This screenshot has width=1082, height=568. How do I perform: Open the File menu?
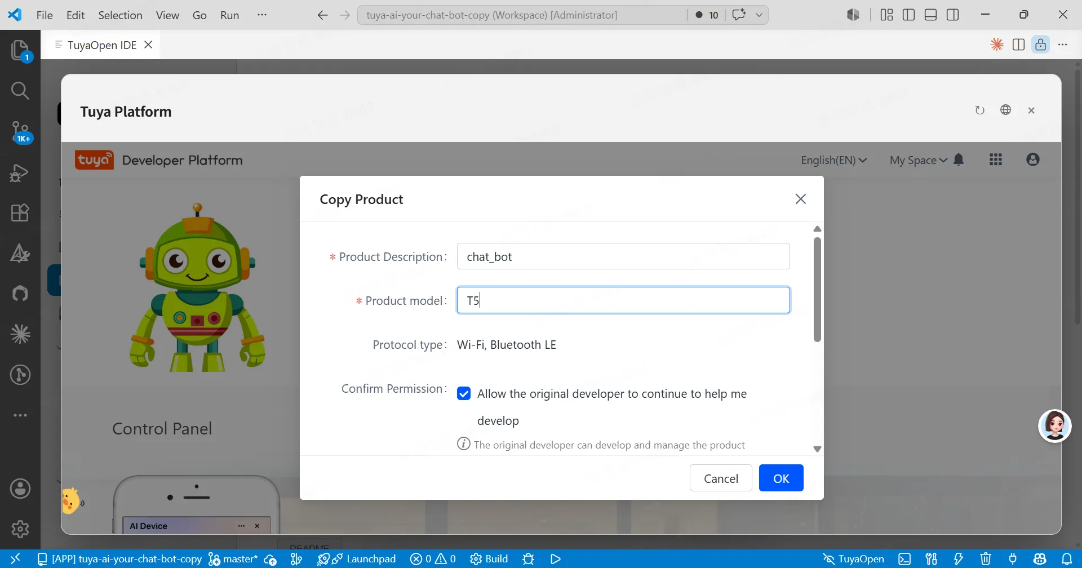45,15
